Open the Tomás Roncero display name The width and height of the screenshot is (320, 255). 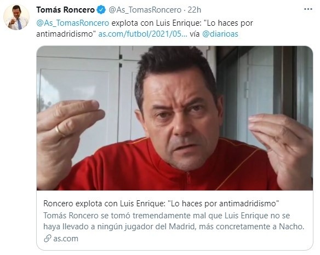pyautogui.click(x=65, y=10)
